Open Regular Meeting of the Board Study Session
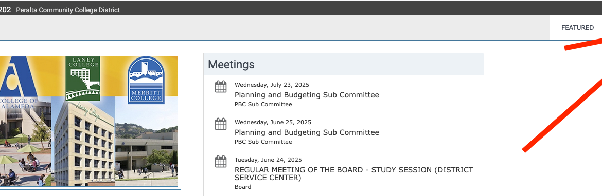602x196 pixels. click(353, 174)
